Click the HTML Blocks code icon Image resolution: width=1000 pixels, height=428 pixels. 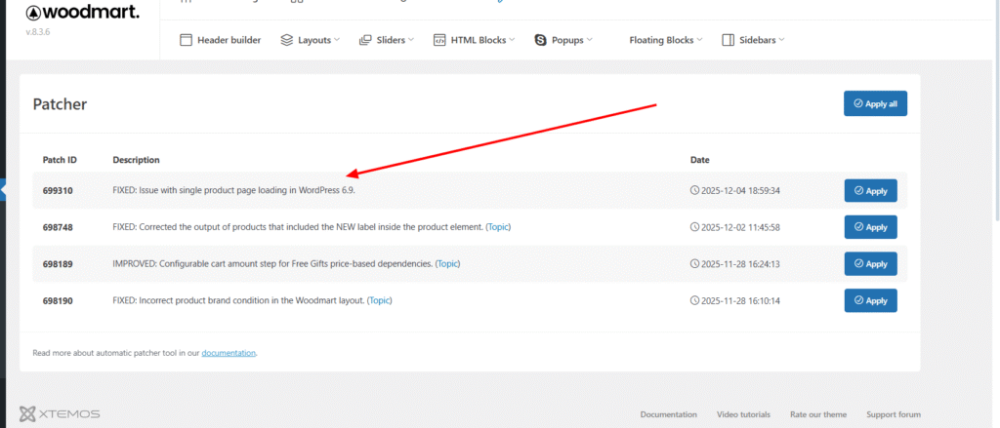(439, 40)
